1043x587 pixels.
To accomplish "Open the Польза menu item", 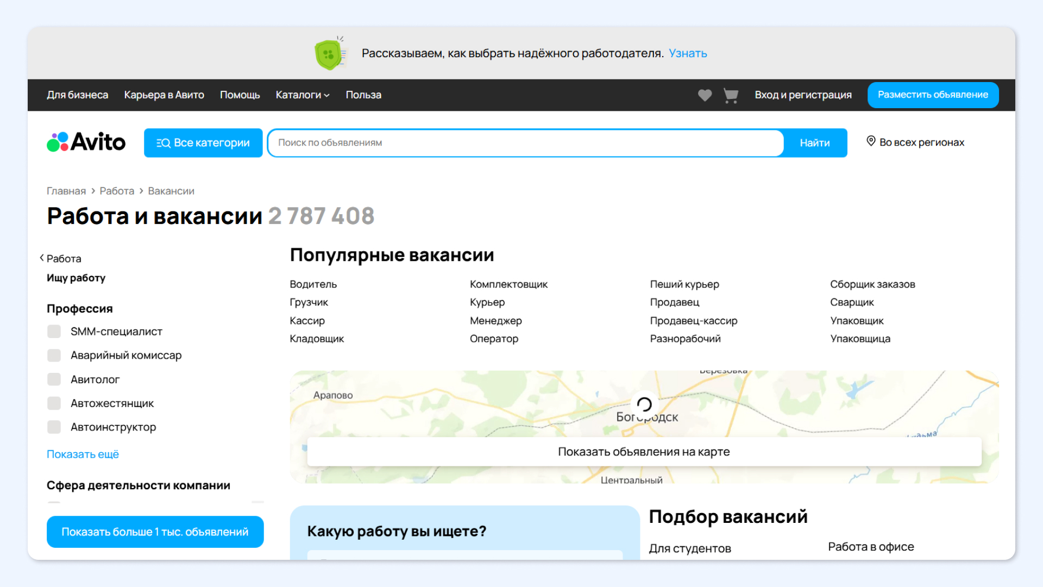I will (363, 95).
